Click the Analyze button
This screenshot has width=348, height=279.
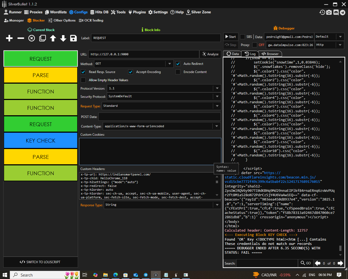210,54
